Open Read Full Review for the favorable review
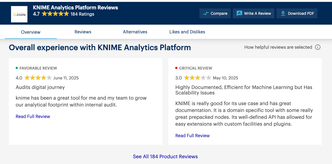Screen dimensions: 332x164 [x=33, y=116]
